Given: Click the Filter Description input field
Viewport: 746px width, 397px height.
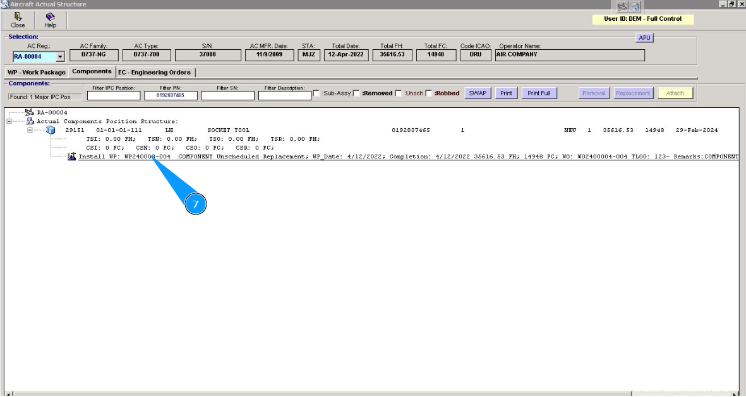Looking at the screenshot, I should [x=285, y=95].
